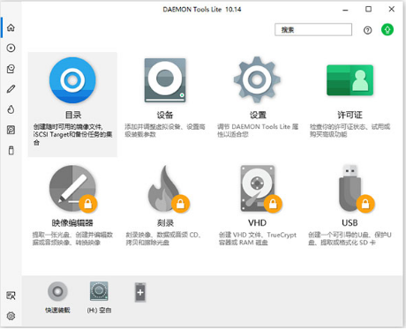This screenshot has height=330, width=406.
Task: Select the hard disk VHD sidebar icon
Action: 11,130
